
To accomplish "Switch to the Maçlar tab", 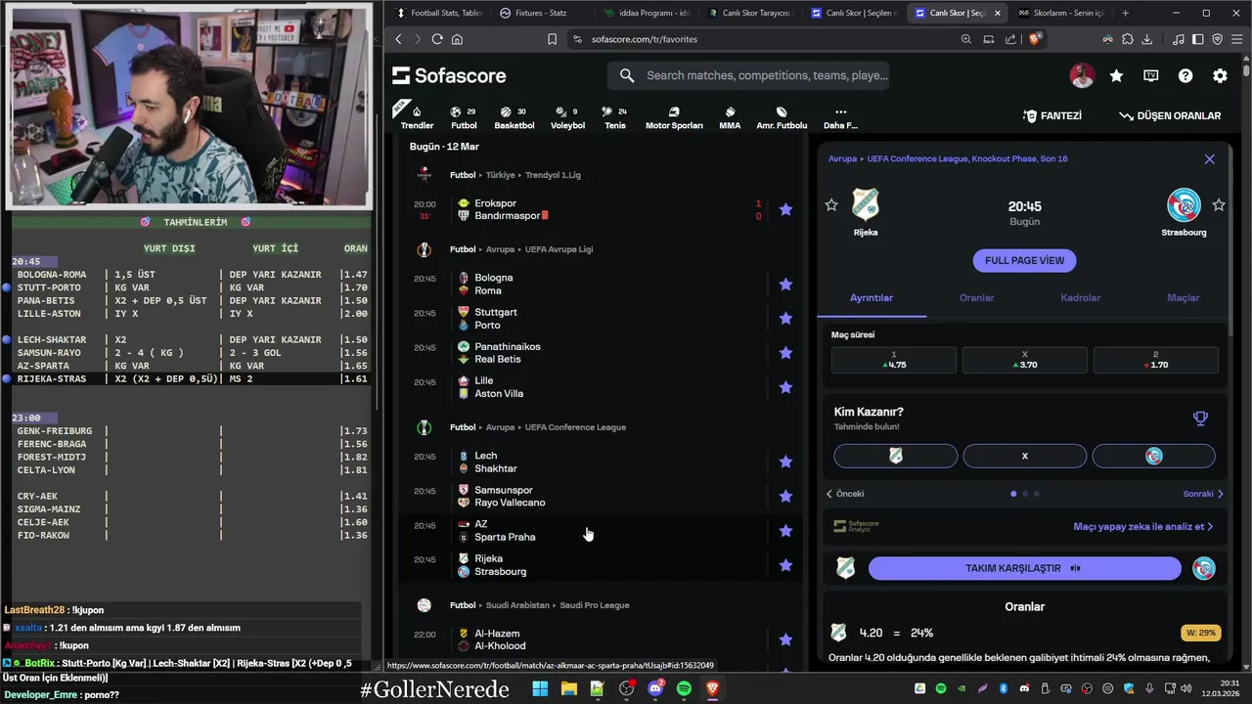I will pos(1184,298).
